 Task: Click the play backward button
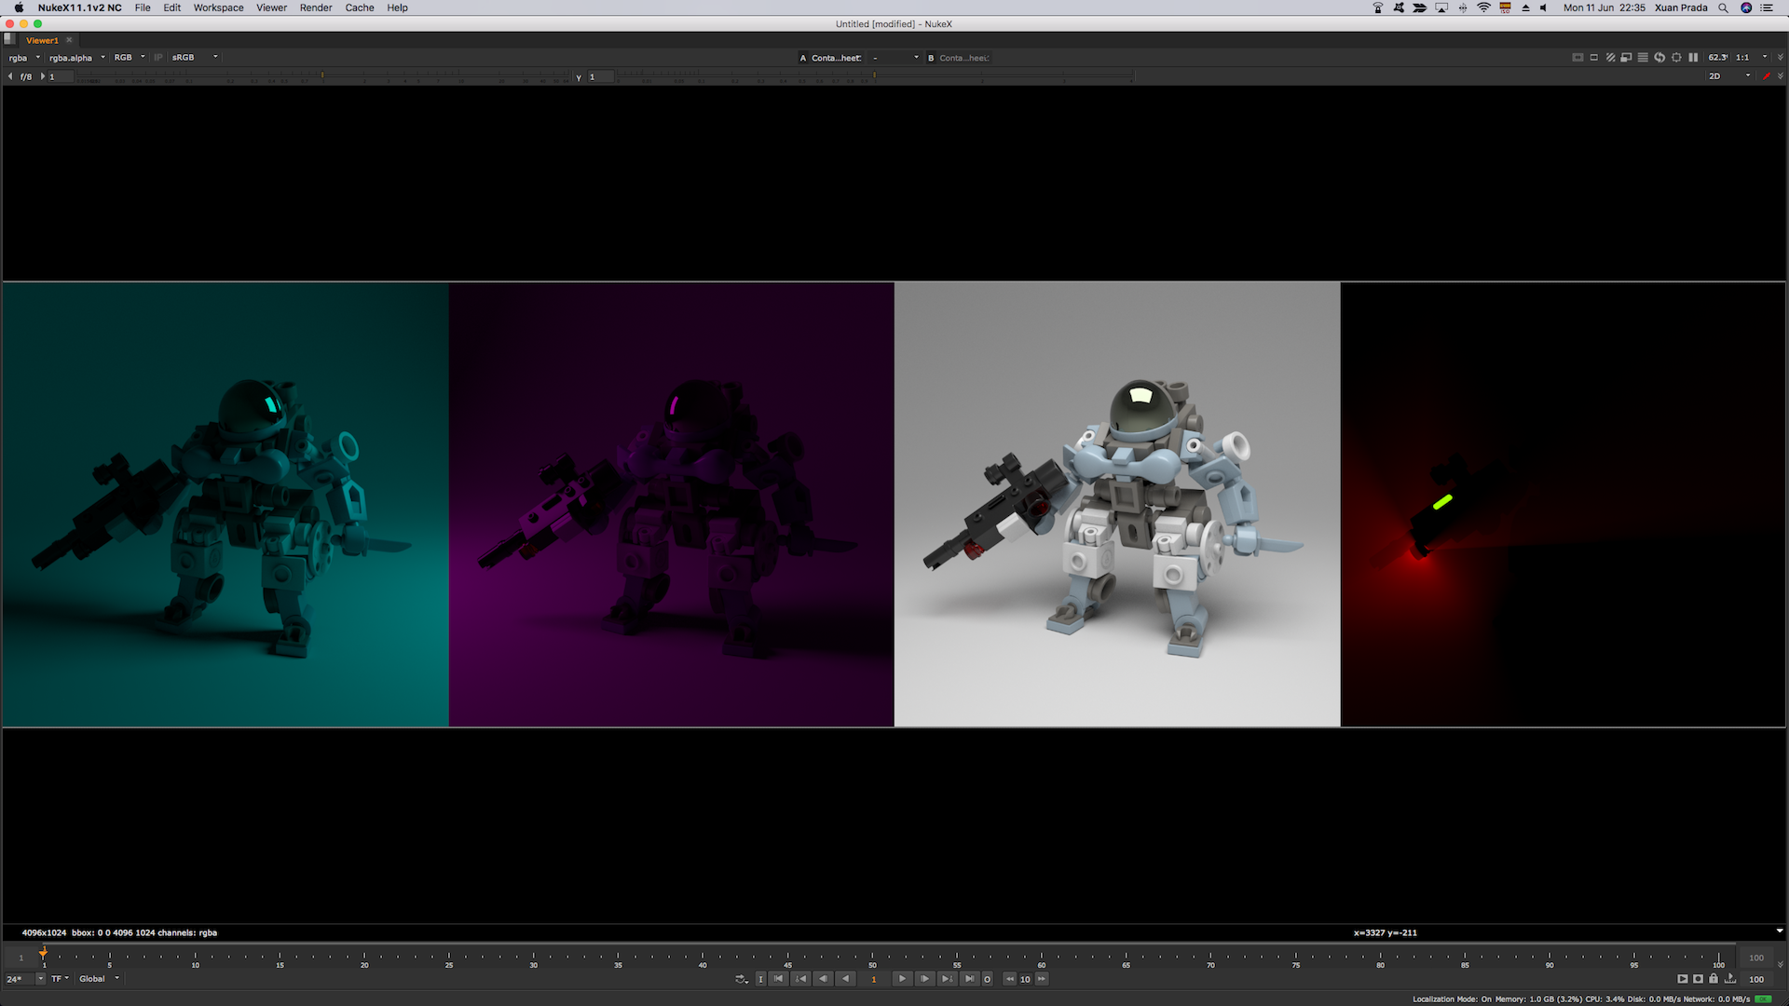coord(845,978)
